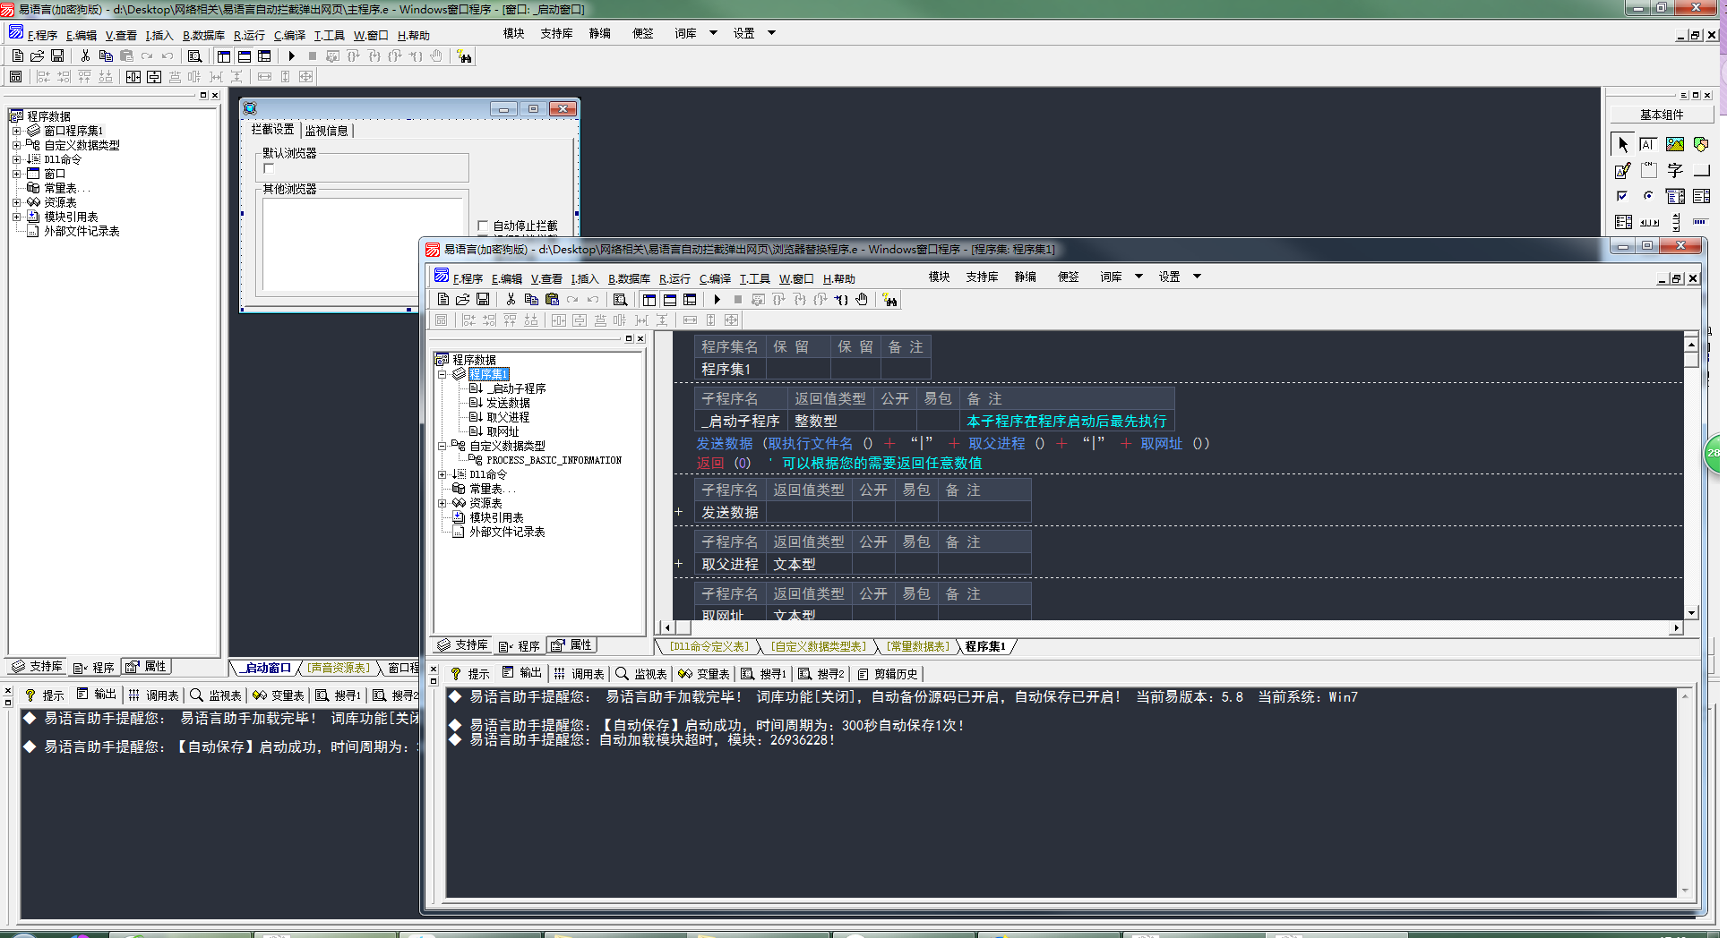
Task: Click the Cut scissors icon in front window
Action: point(511,300)
